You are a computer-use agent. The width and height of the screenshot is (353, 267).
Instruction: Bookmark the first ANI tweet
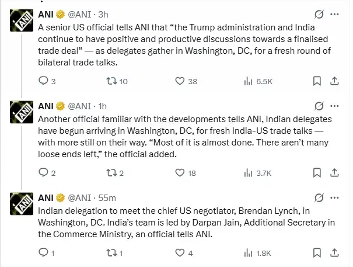click(317, 81)
